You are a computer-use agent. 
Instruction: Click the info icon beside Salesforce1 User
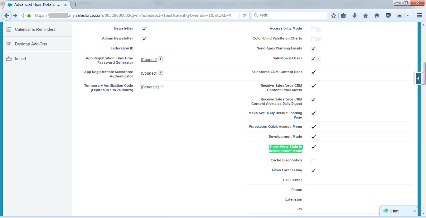(x=319, y=59)
